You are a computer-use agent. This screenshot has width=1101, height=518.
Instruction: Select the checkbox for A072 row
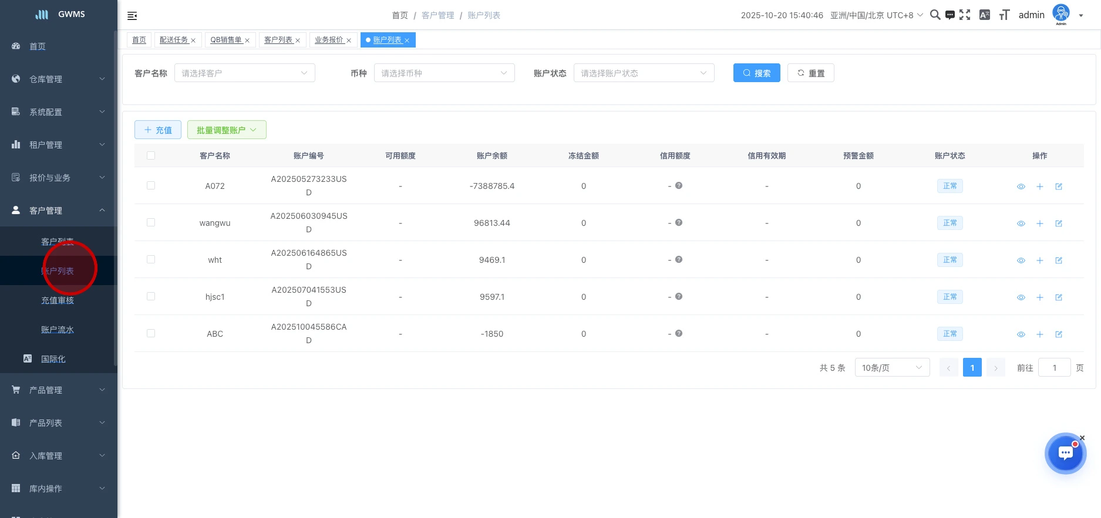pyautogui.click(x=151, y=185)
